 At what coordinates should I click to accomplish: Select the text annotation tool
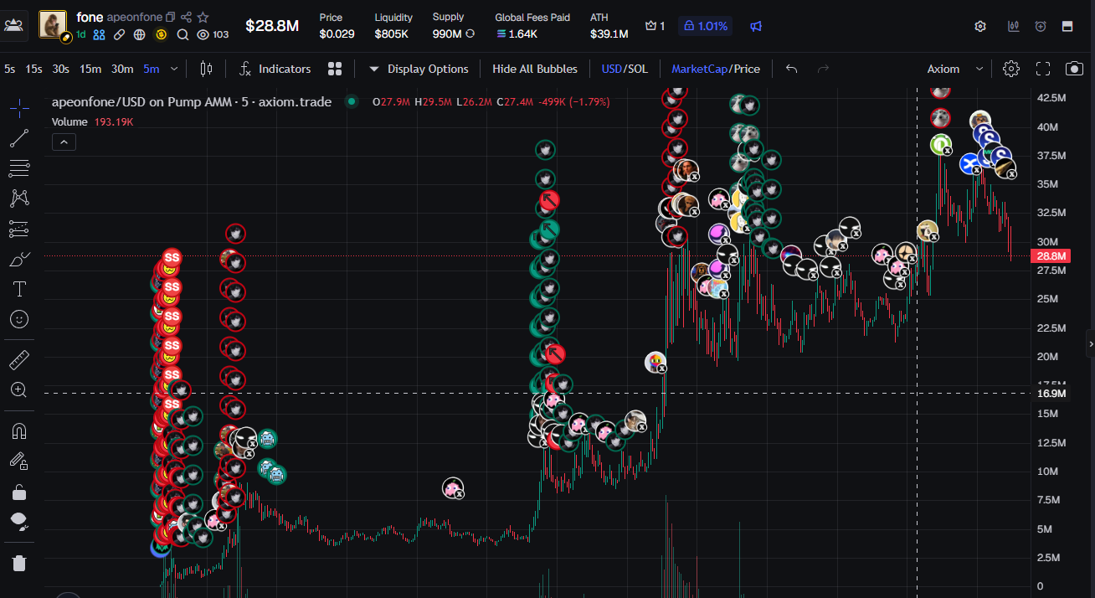pos(19,290)
